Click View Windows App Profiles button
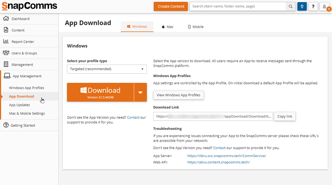Screen dimensions: 332x185 [x=178, y=95]
